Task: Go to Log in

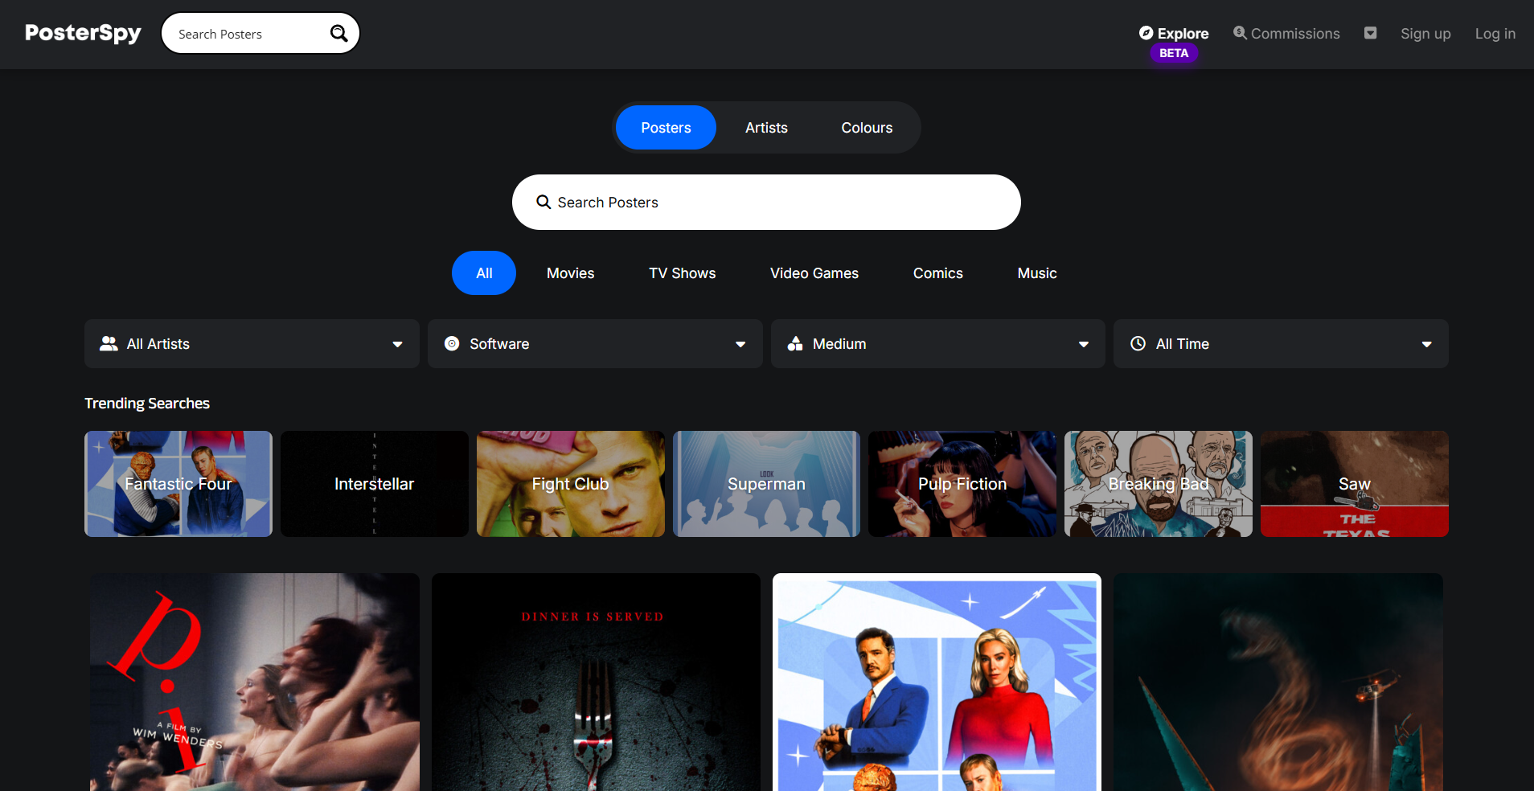Action: (x=1495, y=34)
